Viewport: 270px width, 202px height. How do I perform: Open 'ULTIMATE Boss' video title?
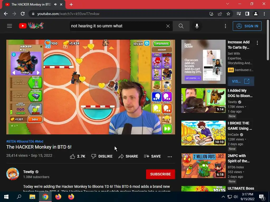tap(241, 188)
